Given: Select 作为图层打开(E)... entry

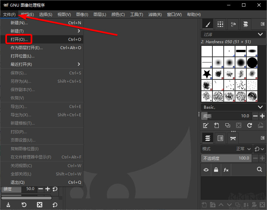Looking at the screenshot, I should coord(42,48).
